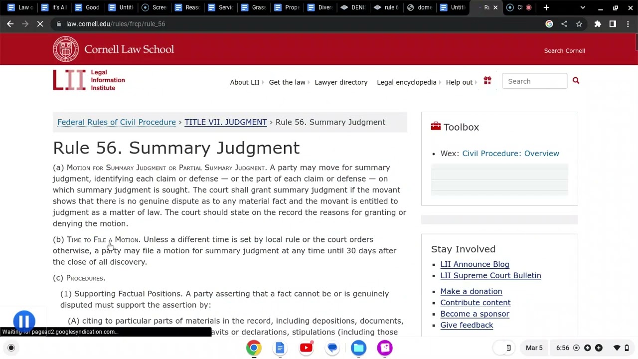638x359 pixels.
Task: Share this page via share icon
Action: coord(564,24)
